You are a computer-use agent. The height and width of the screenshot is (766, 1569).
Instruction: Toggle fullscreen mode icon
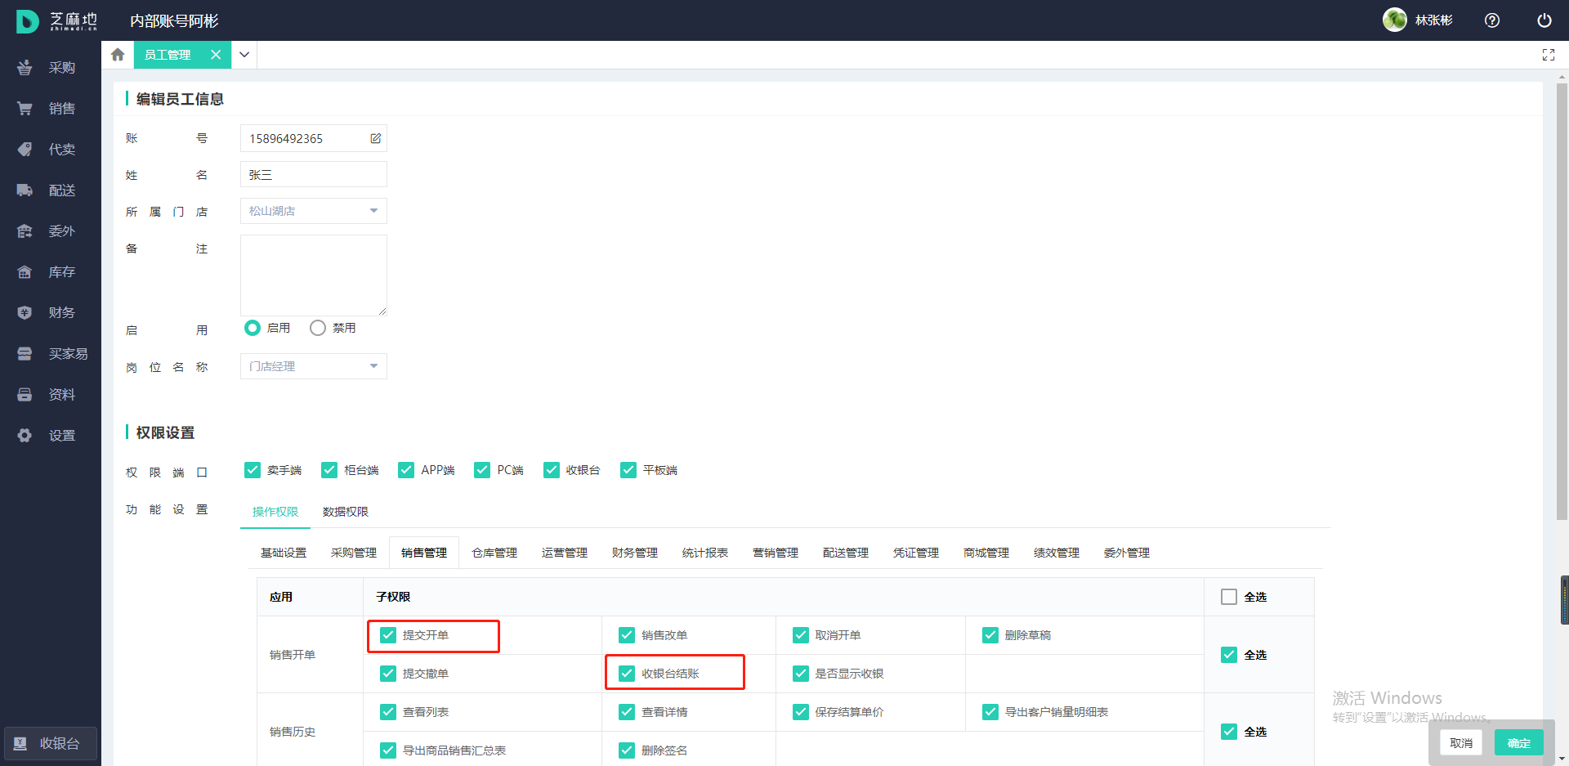(x=1548, y=55)
